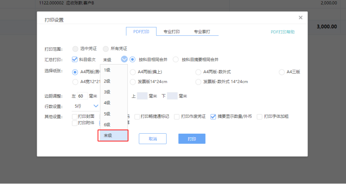Image resolution: width=346 pixels, height=184 pixels.
Task: Choose 6级 from the level list
Action: pyautogui.click(x=114, y=124)
